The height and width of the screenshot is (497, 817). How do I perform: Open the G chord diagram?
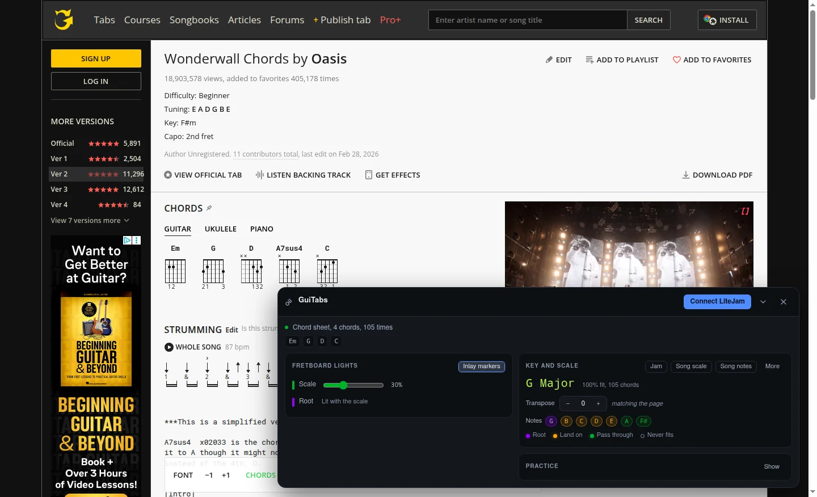(213, 268)
